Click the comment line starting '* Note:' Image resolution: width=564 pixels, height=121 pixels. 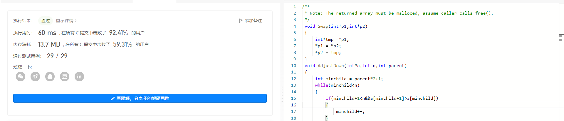pyautogui.click(x=399, y=13)
